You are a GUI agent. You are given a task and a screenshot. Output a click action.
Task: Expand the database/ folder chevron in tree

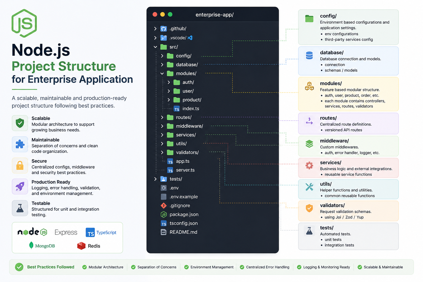coord(162,65)
